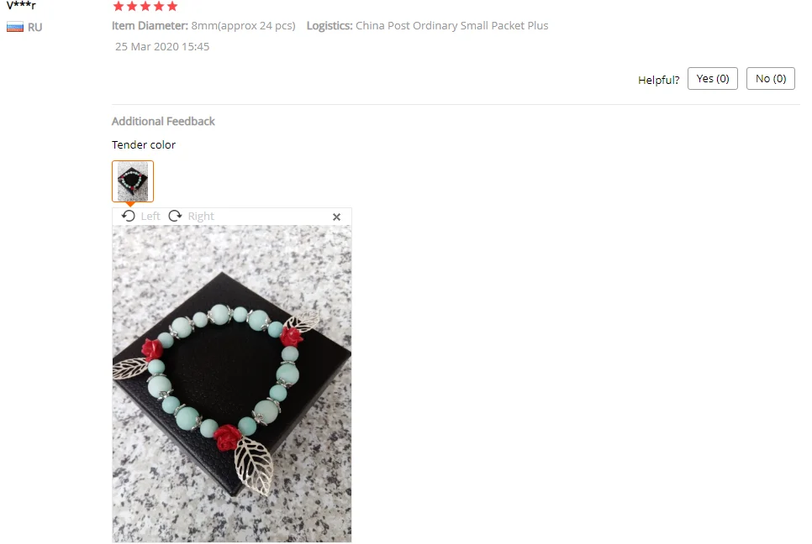
Task: Click the Tender color feedback text
Action: tap(144, 144)
